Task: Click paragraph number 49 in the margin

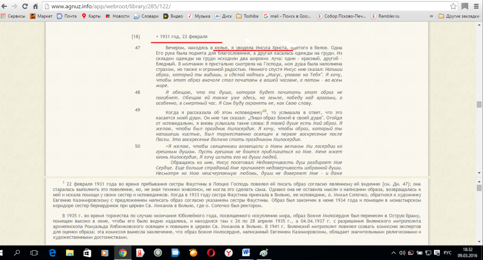Action: 137,110
